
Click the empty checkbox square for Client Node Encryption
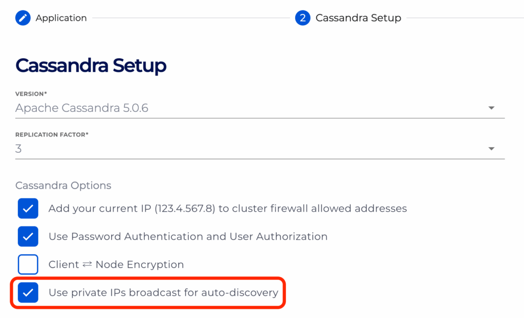click(28, 264)
